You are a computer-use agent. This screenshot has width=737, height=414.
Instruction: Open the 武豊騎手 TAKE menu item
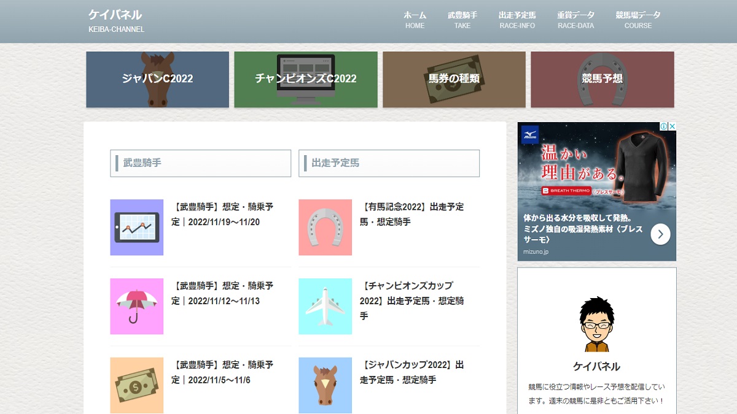462,20
